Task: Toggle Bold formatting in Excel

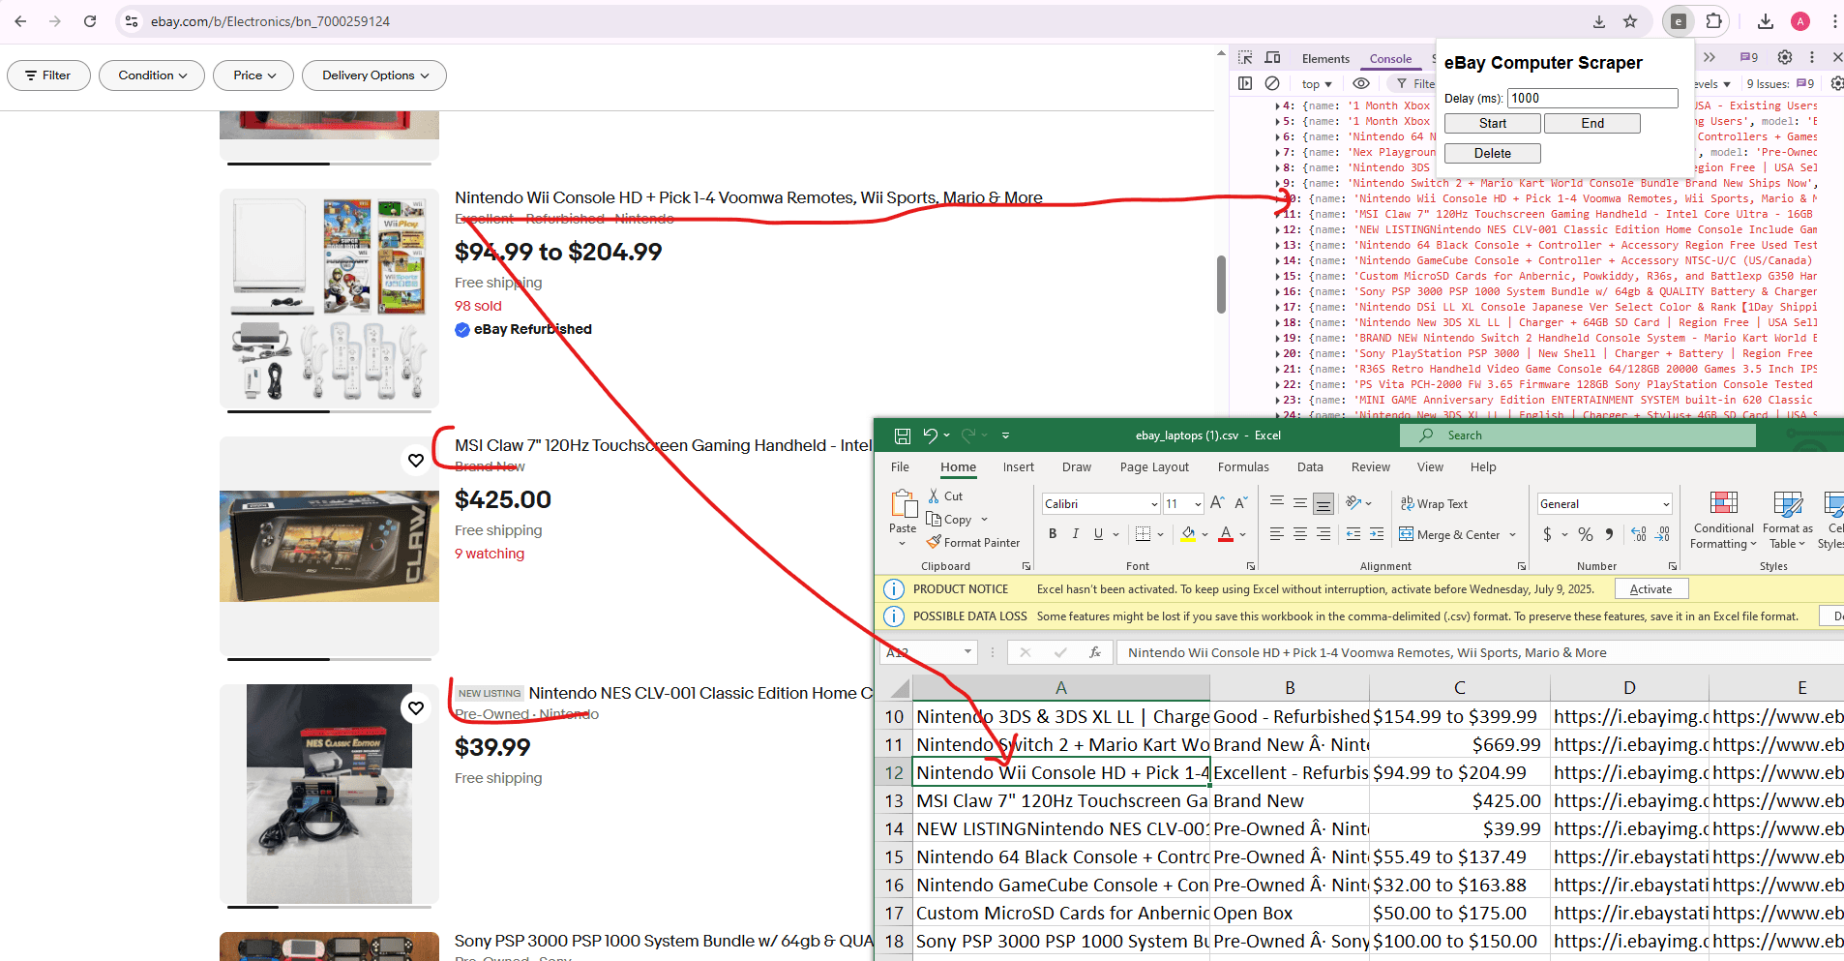Action: pos(1053,534)
